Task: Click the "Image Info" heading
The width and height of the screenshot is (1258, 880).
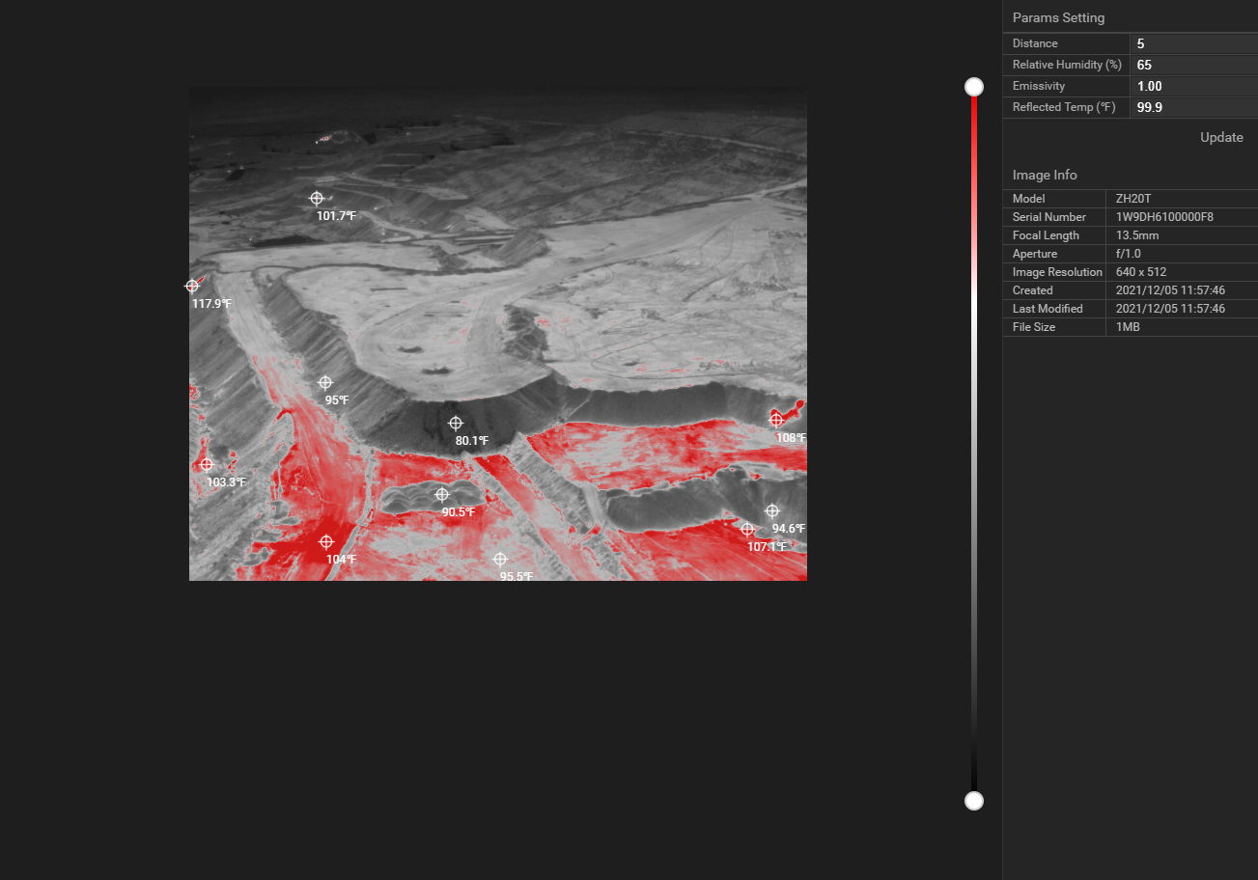Action: pos(1045,175)
